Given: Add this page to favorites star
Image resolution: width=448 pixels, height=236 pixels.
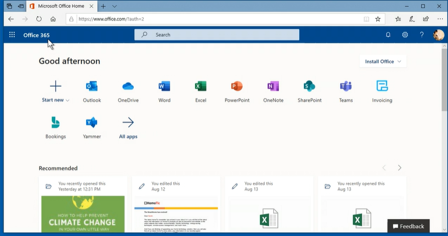Looking at the screenshot, I should click(378, 19).
